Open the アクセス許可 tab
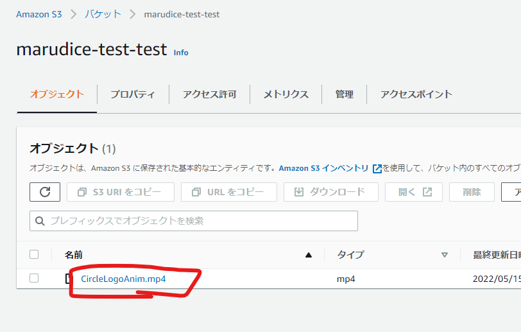This screenshot has width=521, height=332. (x=210, y=94)
